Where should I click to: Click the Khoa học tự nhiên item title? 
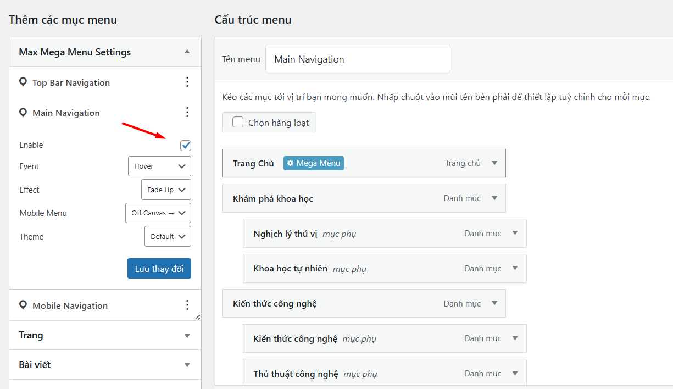coord(291,269)
